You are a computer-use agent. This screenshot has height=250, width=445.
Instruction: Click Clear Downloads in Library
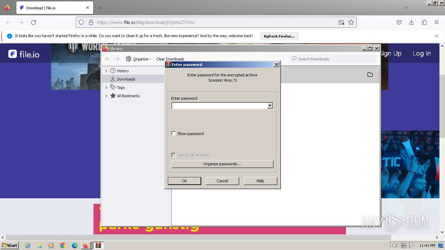point(170,59)
